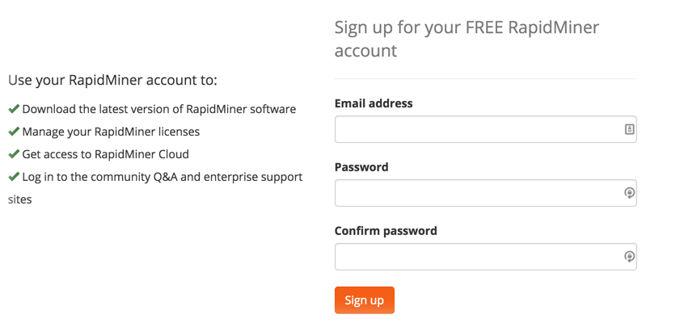This screenshot has width=680, height=323.
Task: Click the "Email address" field label
Action: point(374,103)
